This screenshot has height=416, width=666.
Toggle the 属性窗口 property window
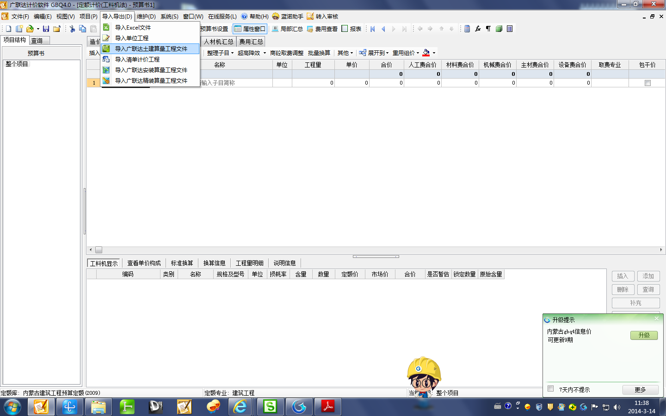click(x=250, y=29)
